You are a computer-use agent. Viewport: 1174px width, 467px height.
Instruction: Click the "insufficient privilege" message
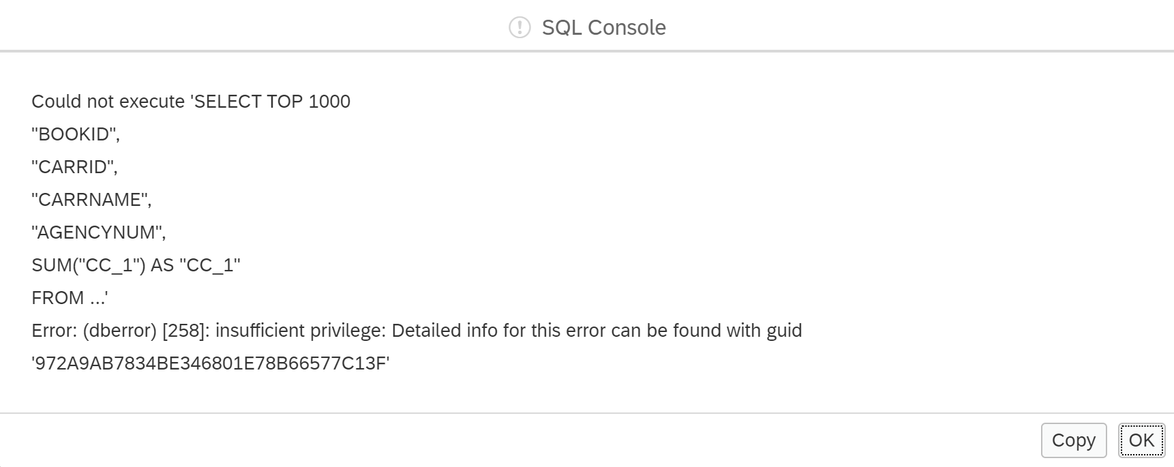click(x=300, y=331)
